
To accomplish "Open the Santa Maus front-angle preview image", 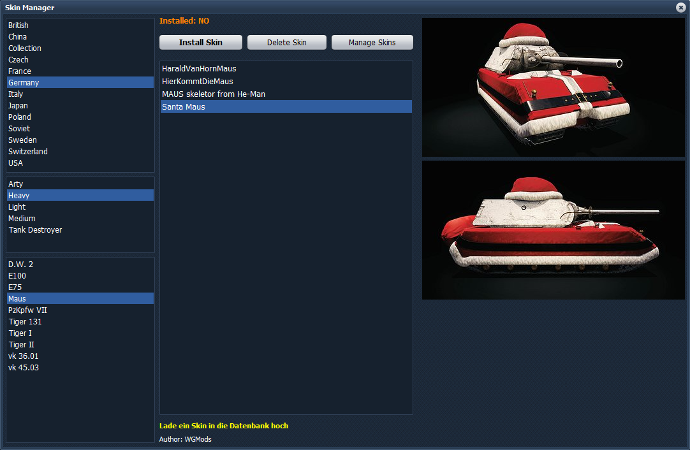I will click(x=553, y=87).
